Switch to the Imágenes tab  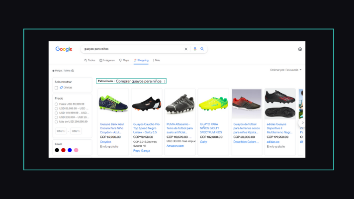tap(107, 60)
